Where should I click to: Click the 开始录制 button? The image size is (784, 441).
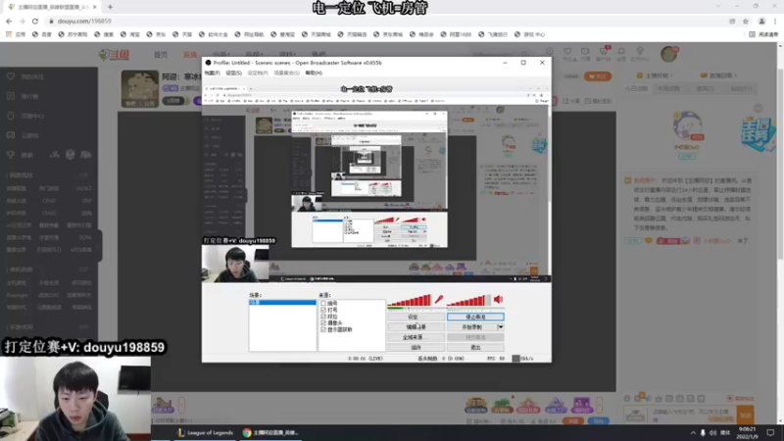[471, 327]
